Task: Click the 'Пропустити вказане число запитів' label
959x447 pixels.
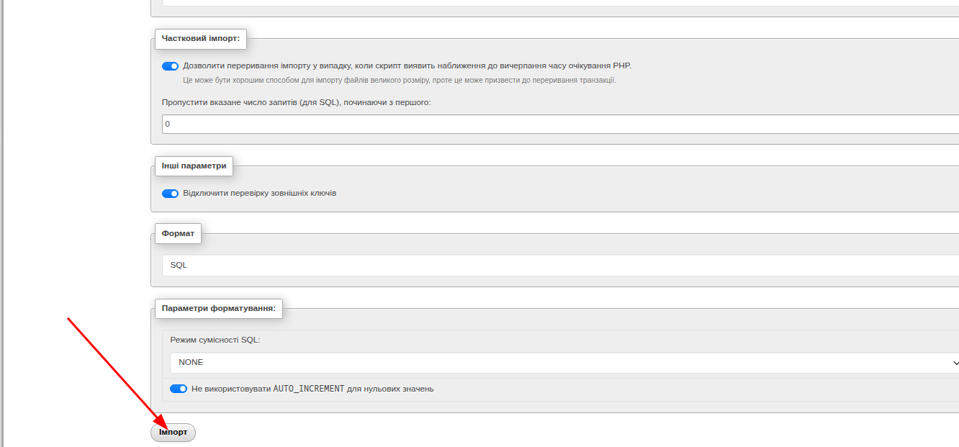Action: (297, 102)
